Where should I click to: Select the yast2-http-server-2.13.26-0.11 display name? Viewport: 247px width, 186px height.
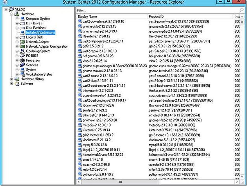[x=103, y=41]
